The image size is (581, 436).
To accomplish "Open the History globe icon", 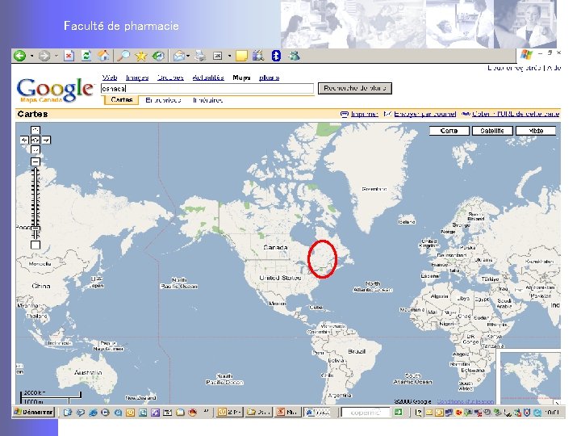I will [x=158, y=56].
